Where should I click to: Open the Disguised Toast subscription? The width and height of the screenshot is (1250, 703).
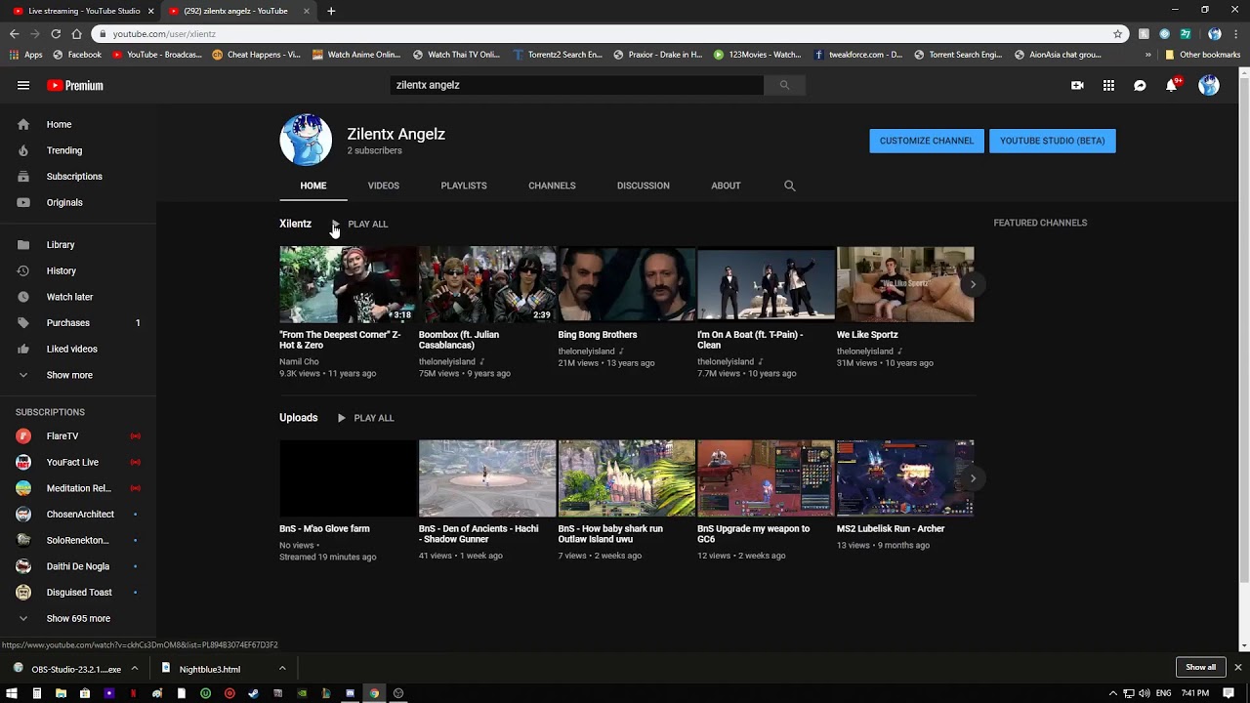click(78, 593)
